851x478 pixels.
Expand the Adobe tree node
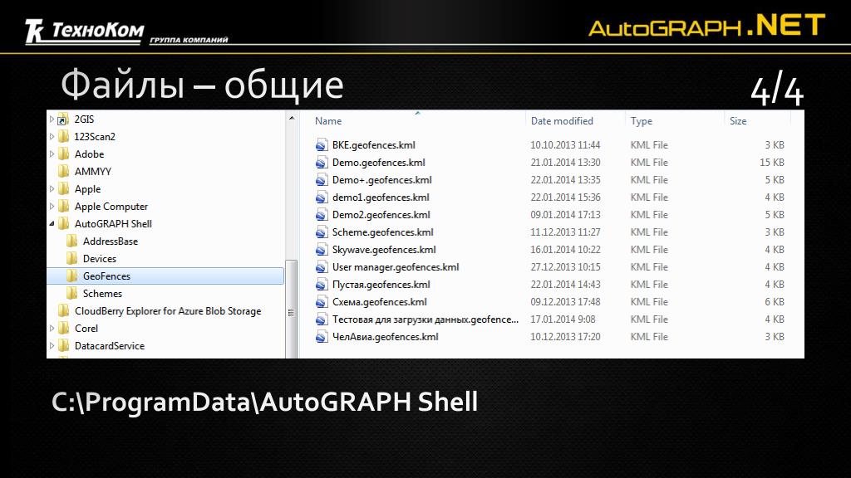click(x=52, y=154)
